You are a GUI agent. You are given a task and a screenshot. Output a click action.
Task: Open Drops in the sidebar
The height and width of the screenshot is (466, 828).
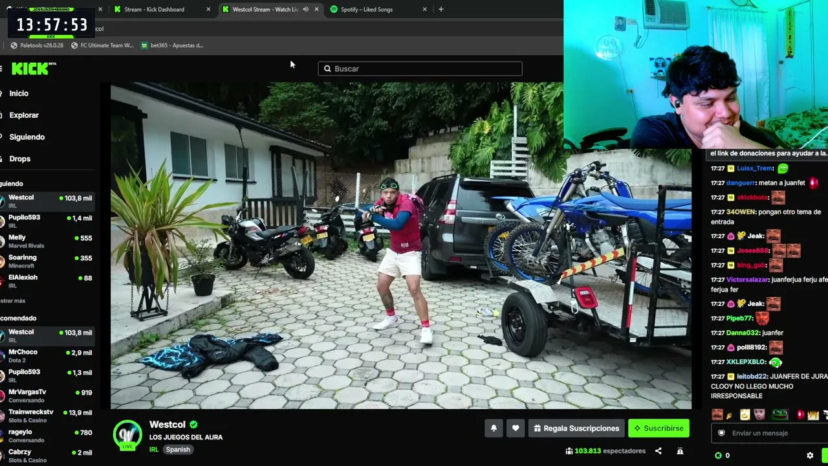19,159
